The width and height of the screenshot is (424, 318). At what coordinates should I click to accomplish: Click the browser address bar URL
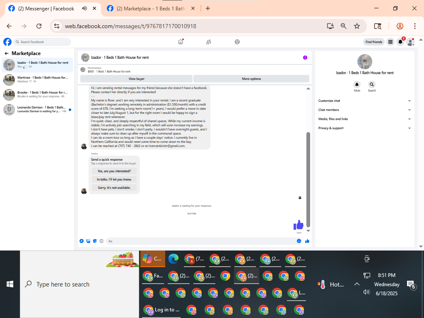(x=130, y=26)
